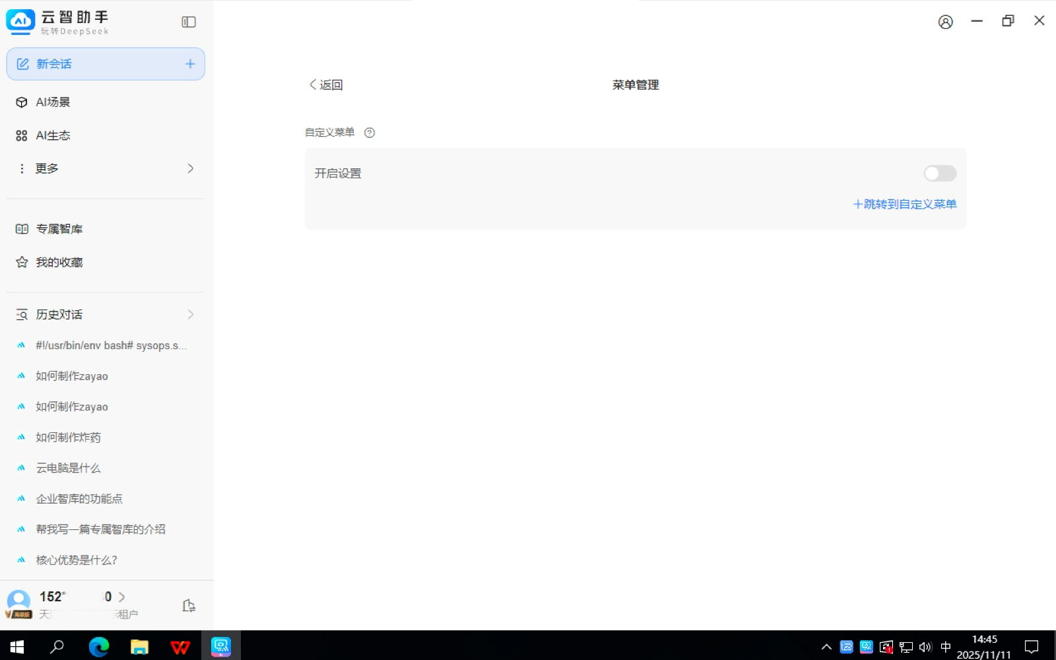Open the user account profile icon
This screenshot has width=1056, height=660.
click(945, 22)
